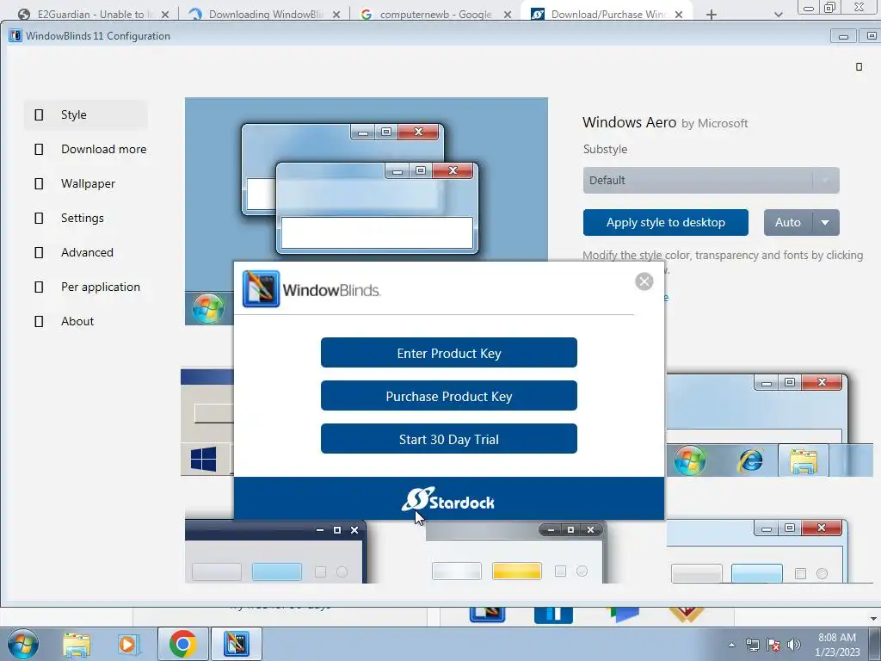Open the clock showing 8:08 AM

point(837,645)
